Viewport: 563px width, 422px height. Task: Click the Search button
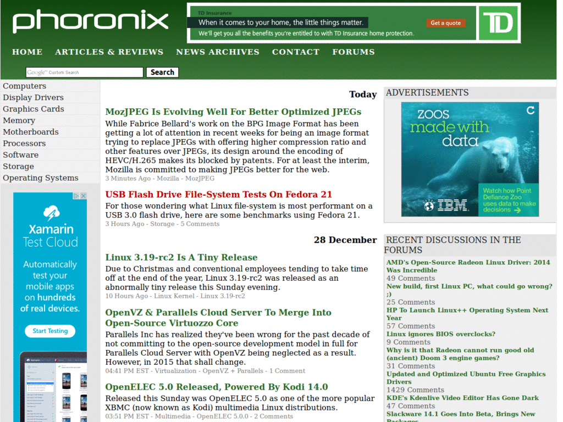(x=162, y=72)
